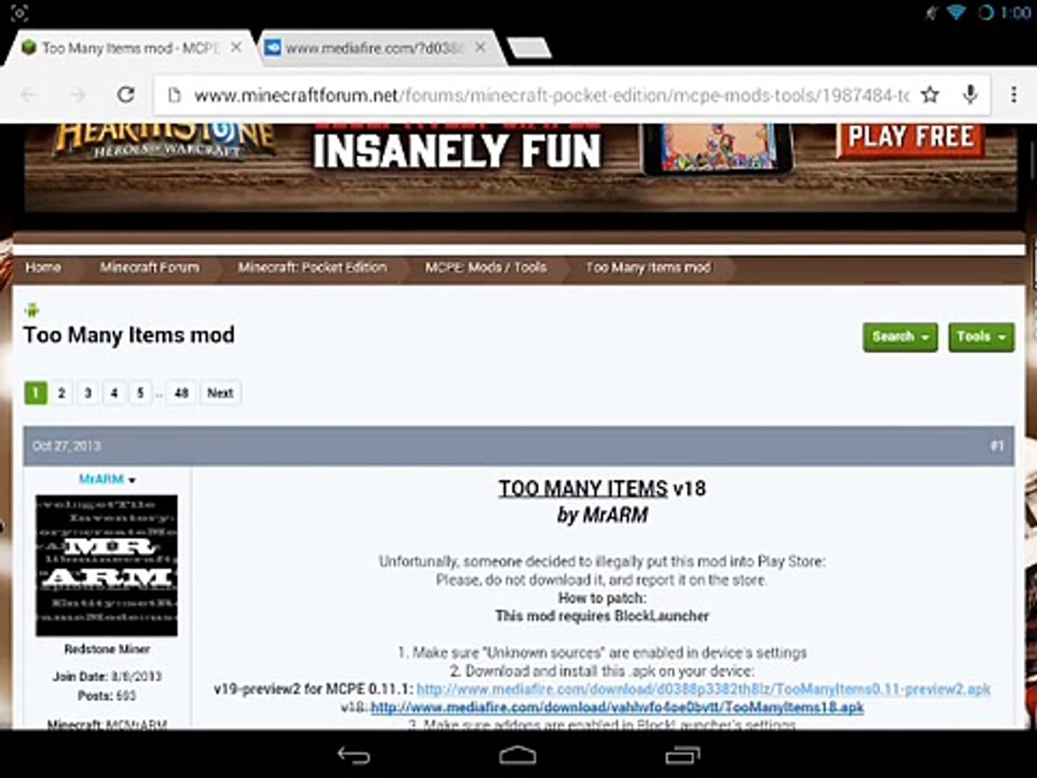1037x778 pixels.
Task: Open the Hearthstone logo in banner ad
Action: point(164,140)
